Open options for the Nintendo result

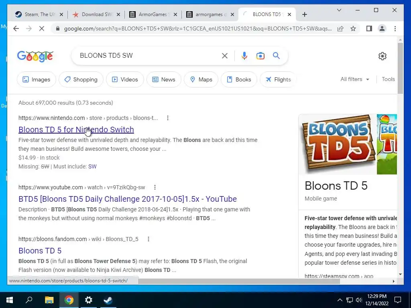coord(168,118)
